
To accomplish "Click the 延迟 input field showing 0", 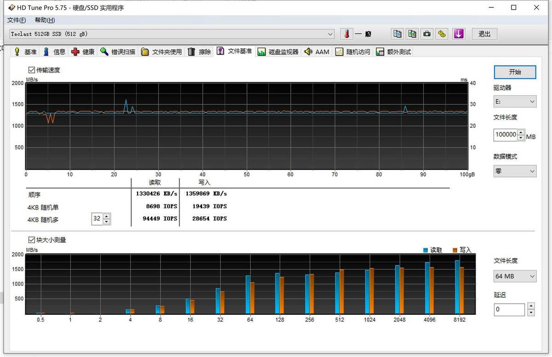I will (509, 309).
